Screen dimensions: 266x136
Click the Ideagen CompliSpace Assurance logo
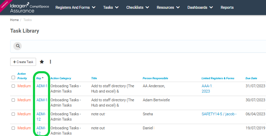tap(29, 8)
